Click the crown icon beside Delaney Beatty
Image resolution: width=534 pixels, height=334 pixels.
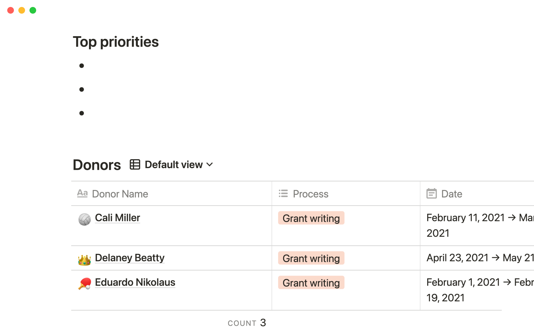tap(85, 260)
